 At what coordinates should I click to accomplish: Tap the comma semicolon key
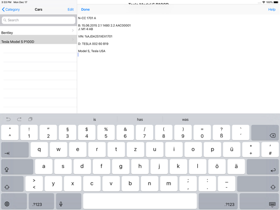click(188, 184)
